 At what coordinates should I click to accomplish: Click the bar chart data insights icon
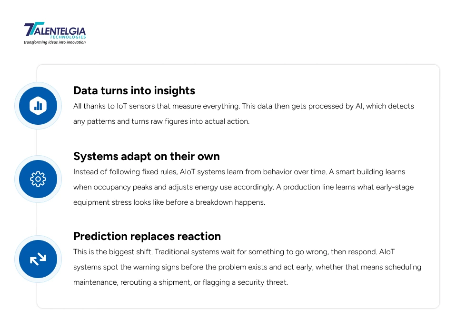click(x=38, y=106)
